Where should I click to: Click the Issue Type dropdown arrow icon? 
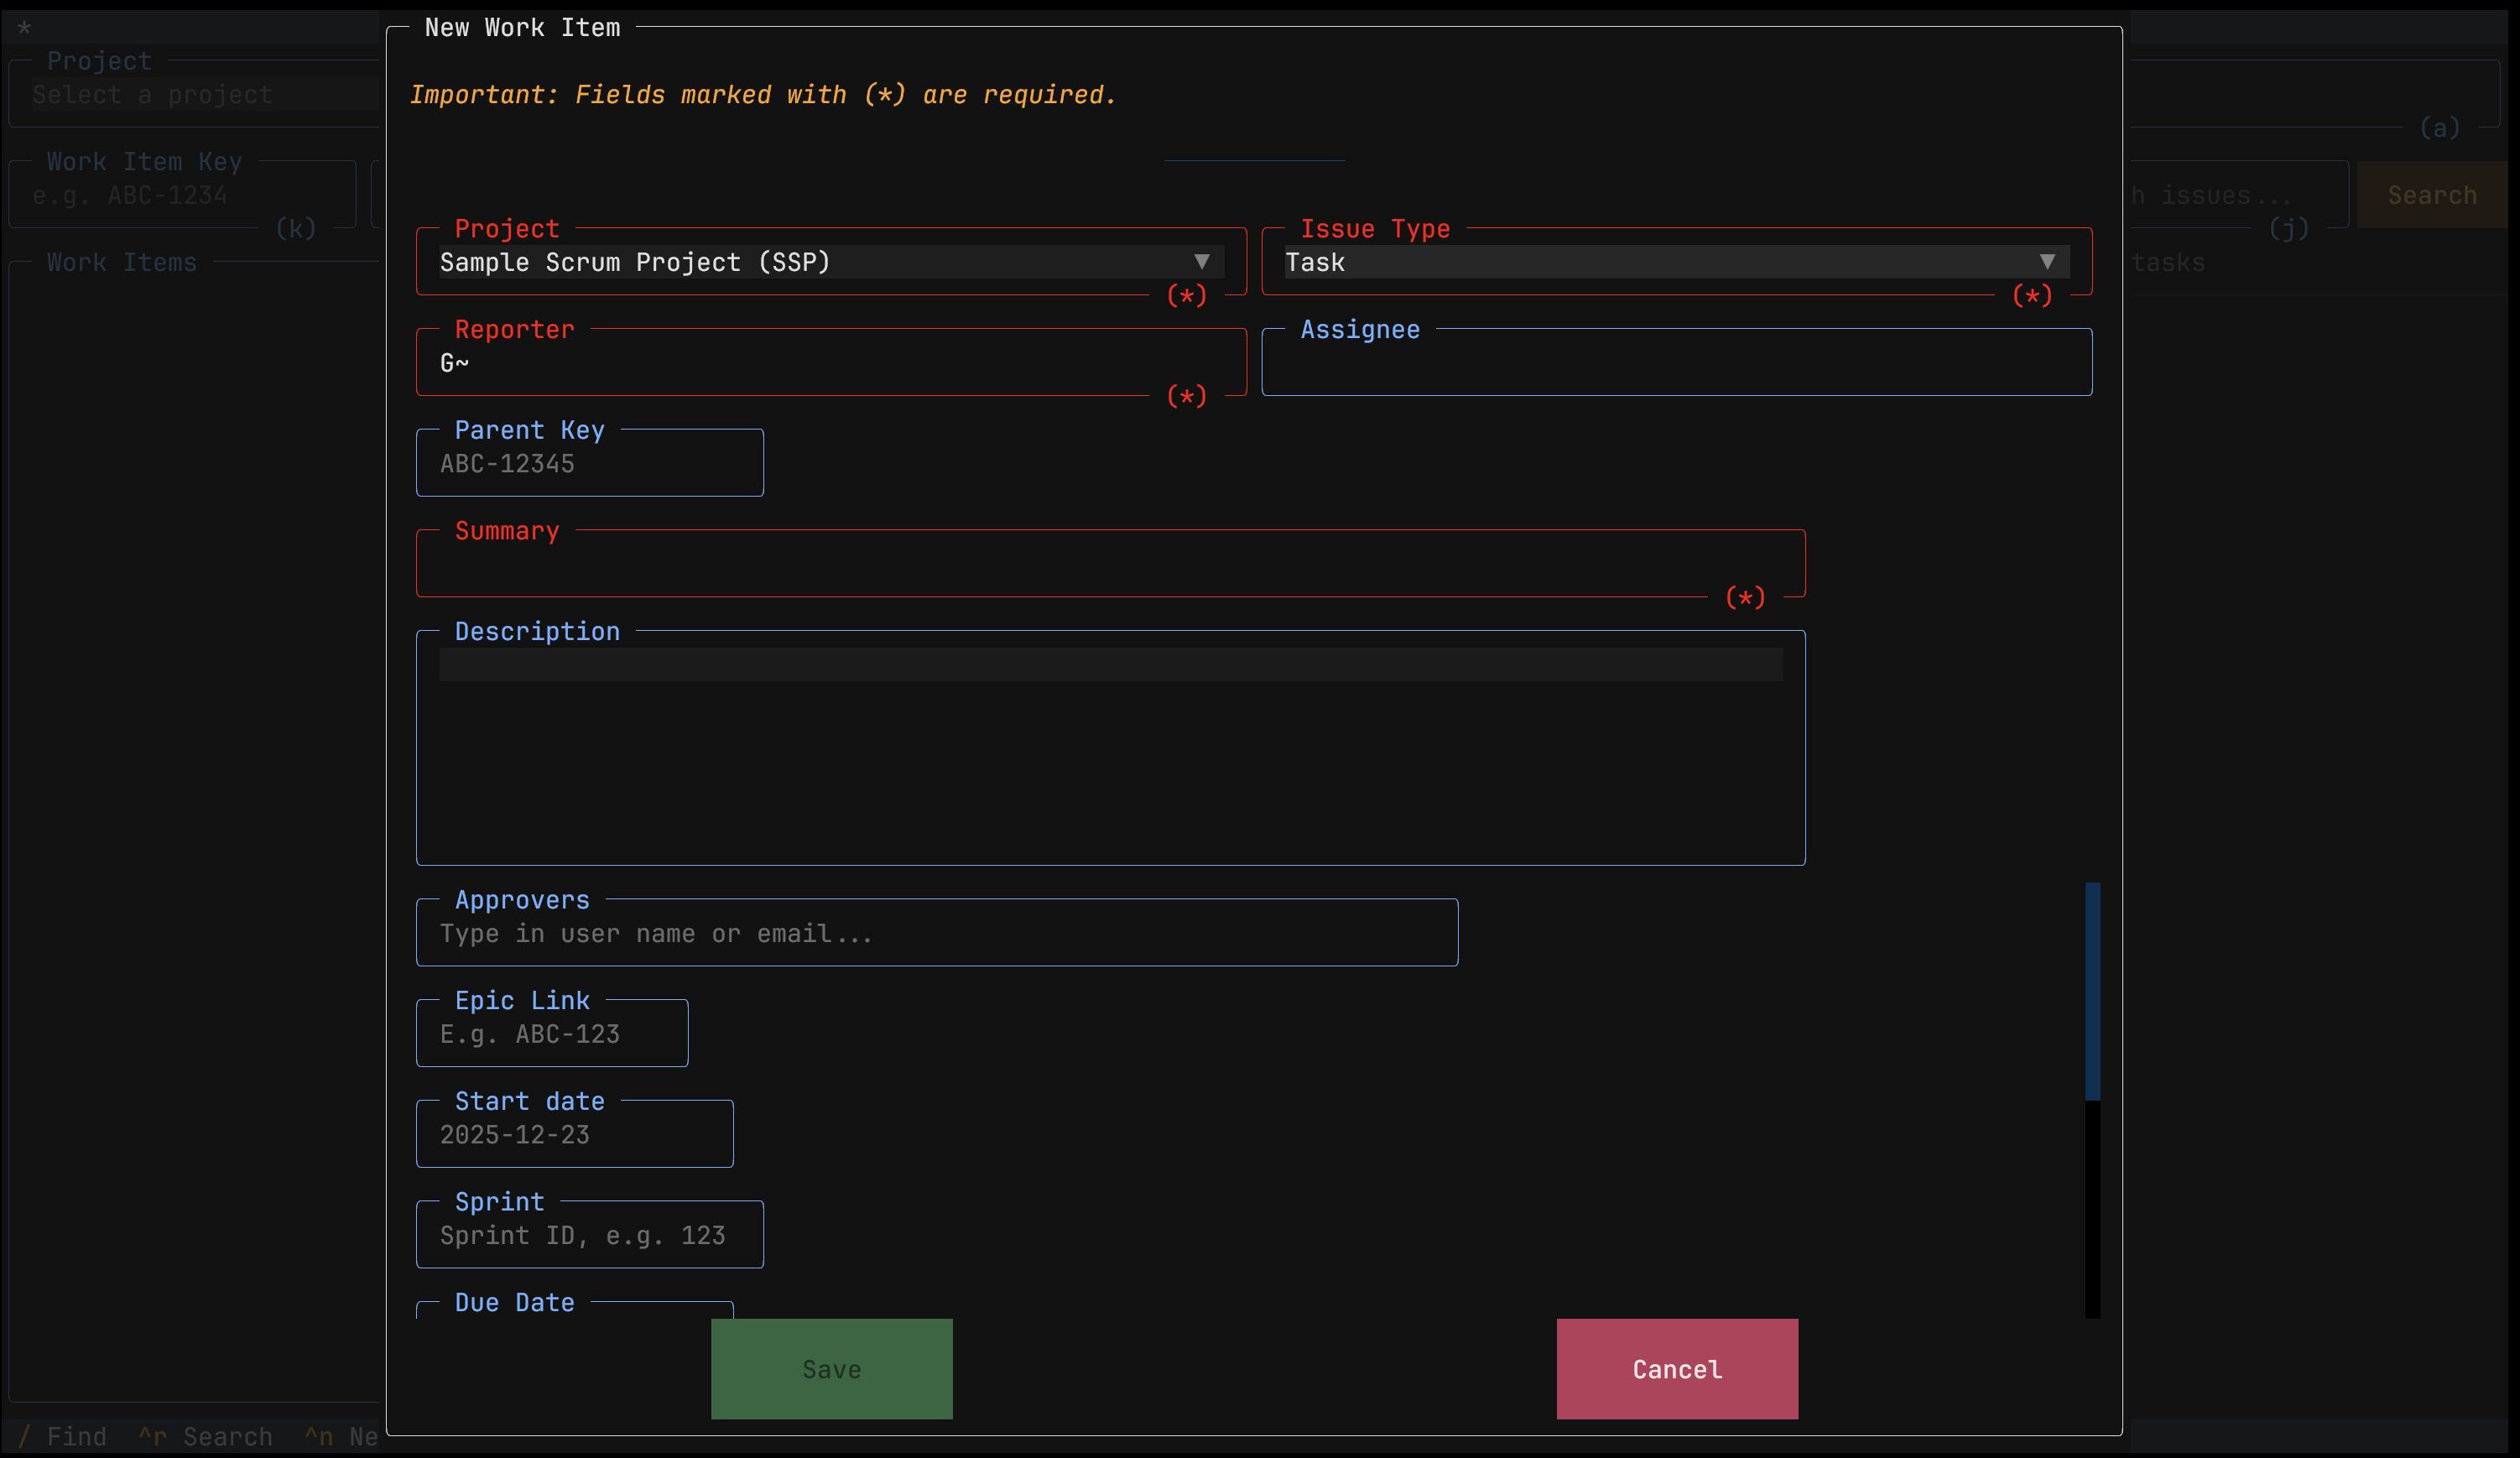coord(2047,262)
